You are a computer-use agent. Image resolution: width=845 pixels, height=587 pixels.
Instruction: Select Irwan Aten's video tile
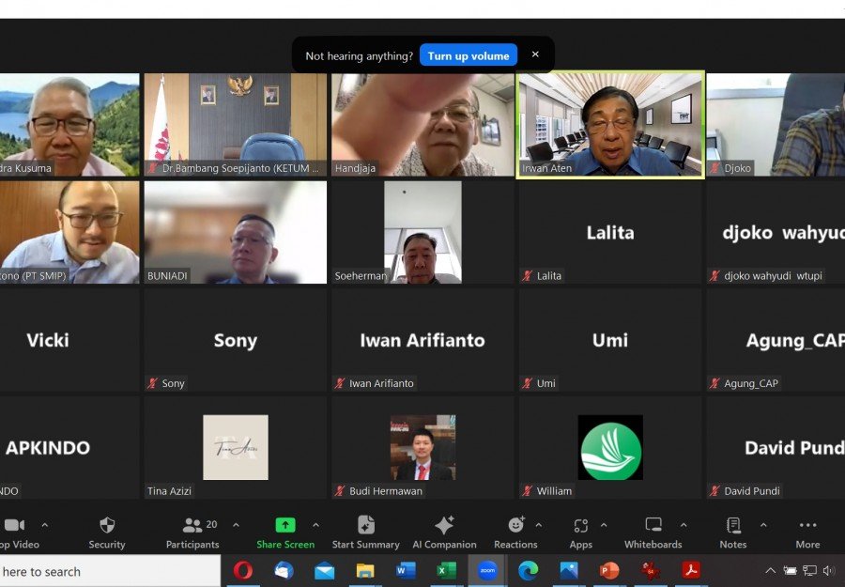610,125
